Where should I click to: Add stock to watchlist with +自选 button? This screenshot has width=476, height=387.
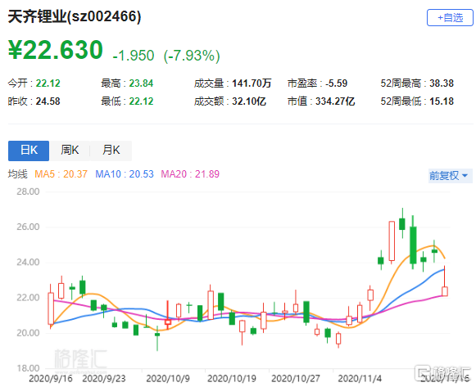[450, 18]
